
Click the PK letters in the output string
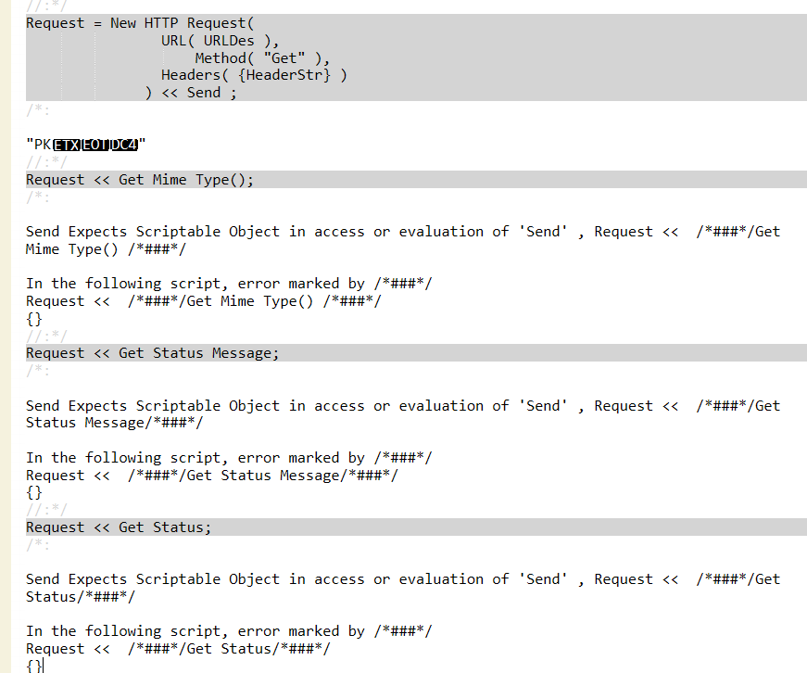[43, 145]
